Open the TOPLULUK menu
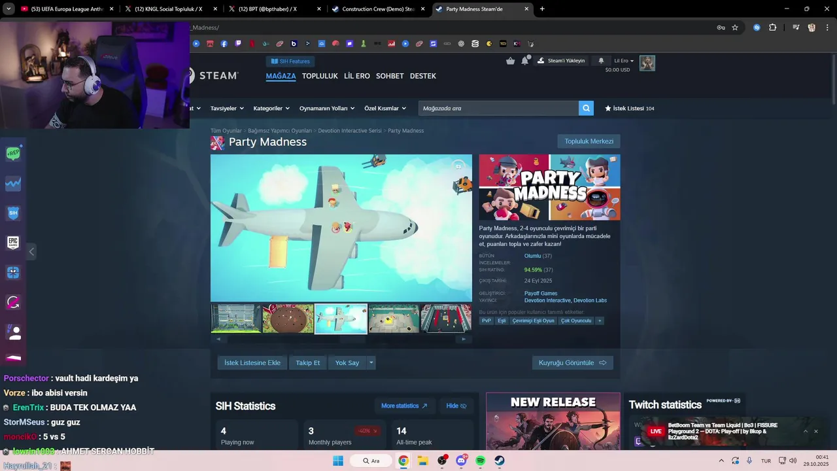This screenshot has height=471, width=837. 320,76
